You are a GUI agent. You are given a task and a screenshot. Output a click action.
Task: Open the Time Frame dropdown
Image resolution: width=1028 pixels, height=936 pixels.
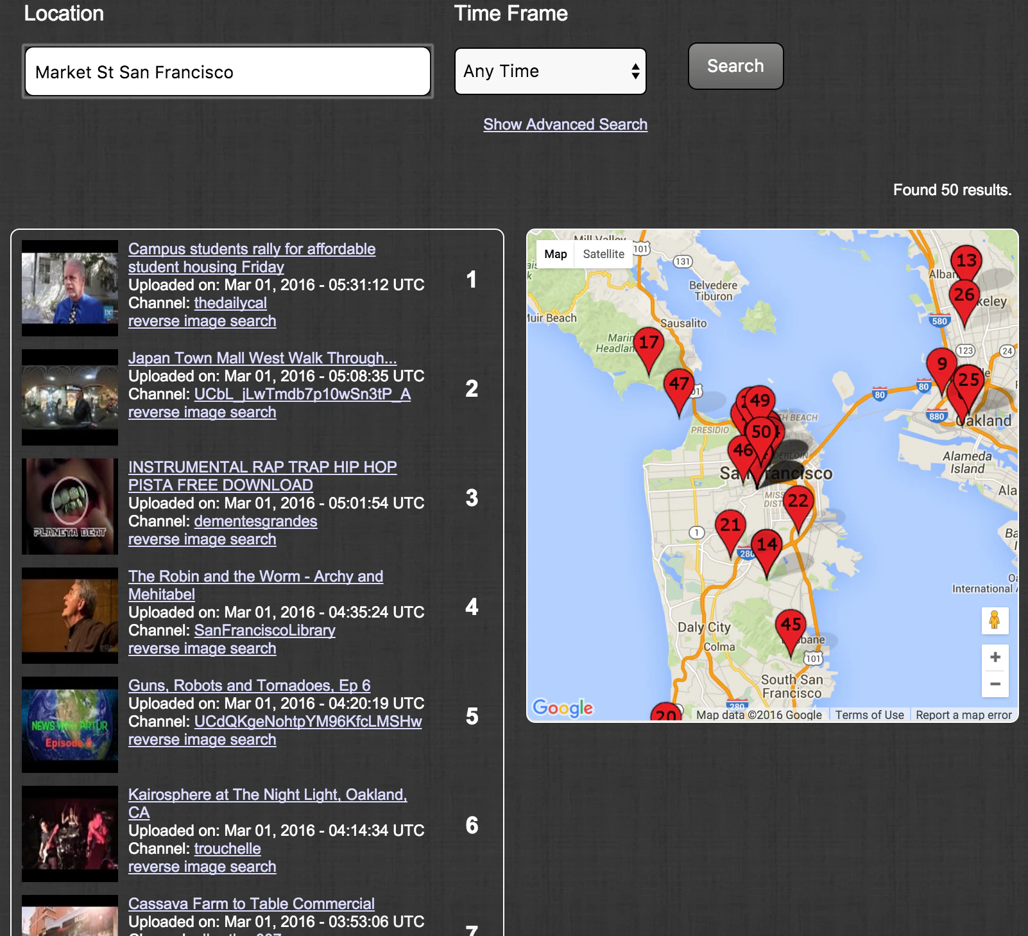tap(550, 71)
